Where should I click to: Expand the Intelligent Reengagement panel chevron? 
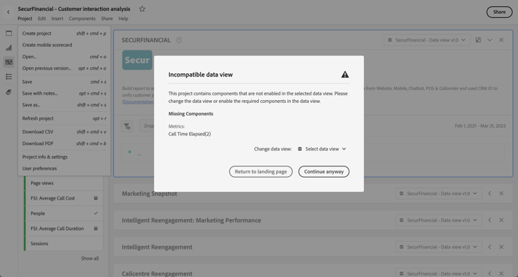490,247
